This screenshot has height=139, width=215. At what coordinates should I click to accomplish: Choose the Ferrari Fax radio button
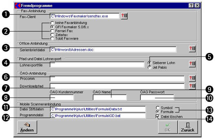(52, 31)
